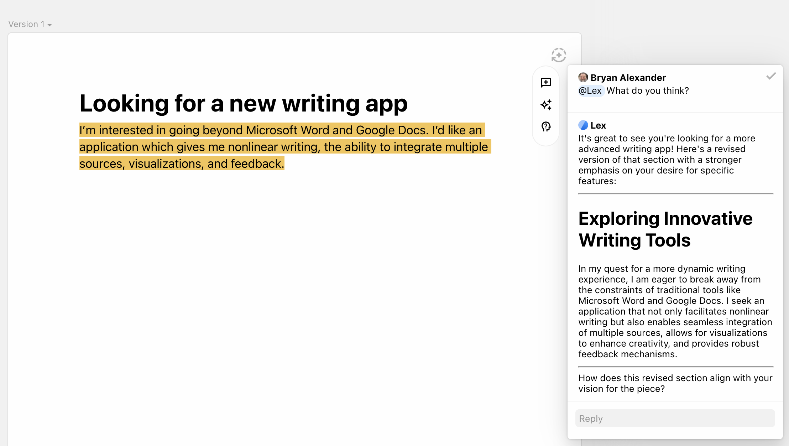The width and height of the screenshot is (789, 446).
Task: Click Lex's revised paragraph in the comment
Action: pos(675,311)
